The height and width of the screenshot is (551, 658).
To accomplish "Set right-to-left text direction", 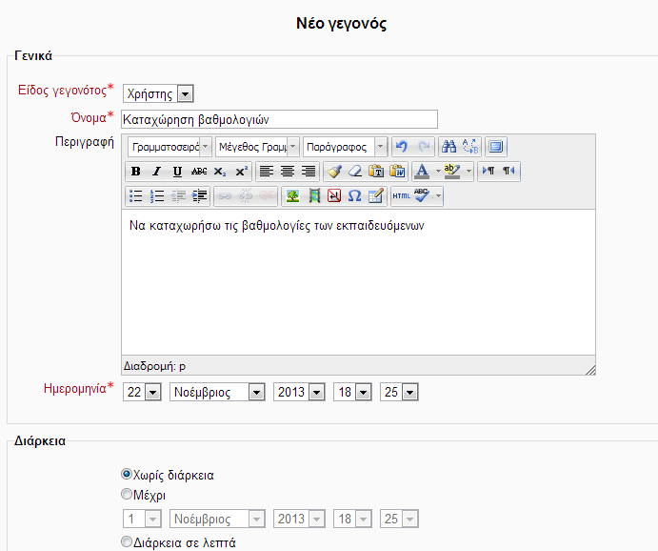I will tap(508, 172).
